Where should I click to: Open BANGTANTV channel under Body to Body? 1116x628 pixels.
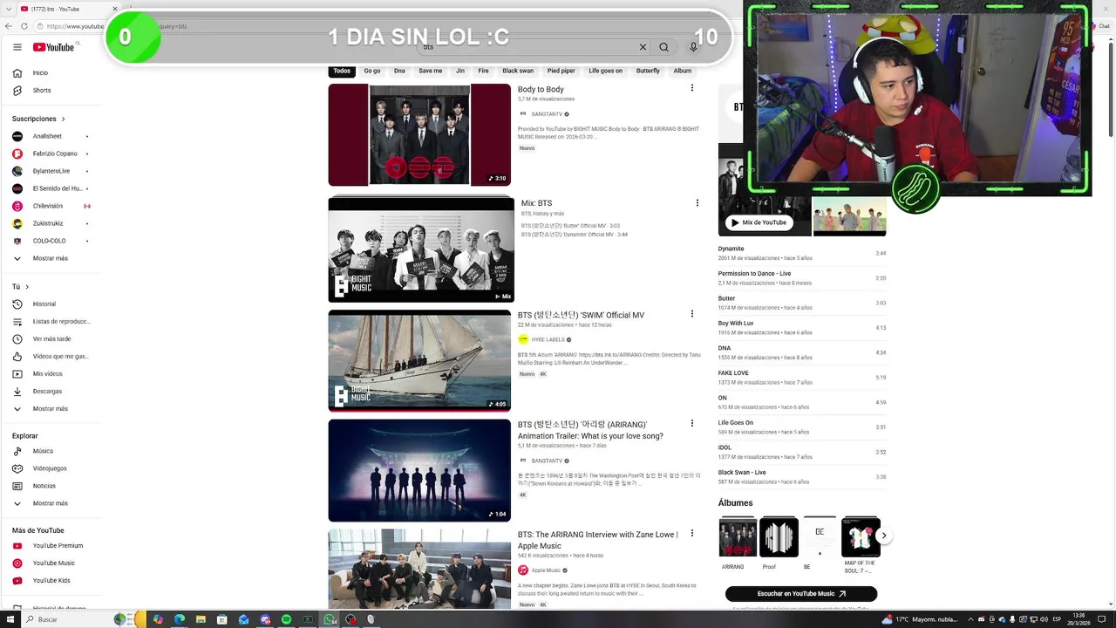tap(547, 114)
